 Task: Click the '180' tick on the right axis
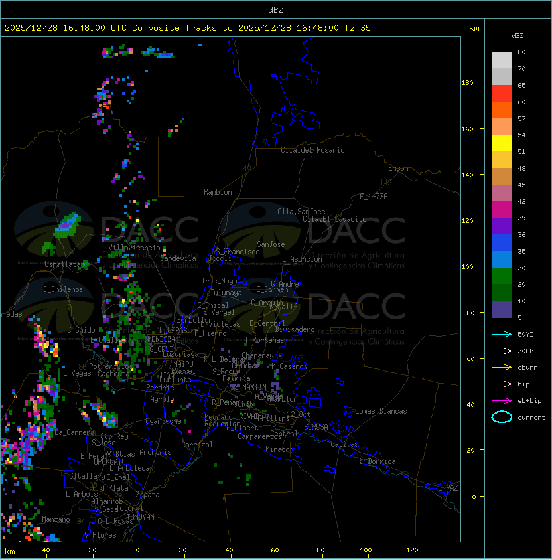coord(467,82)
